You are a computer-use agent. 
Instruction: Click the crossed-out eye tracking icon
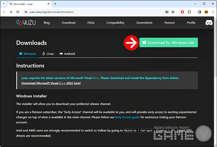click(x=167, y=12)
